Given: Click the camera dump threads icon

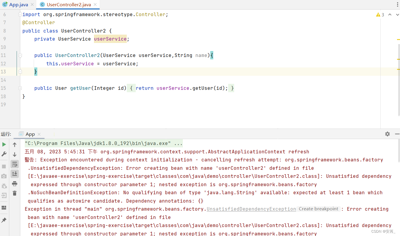Looking at the screenshot, I should (x=4, y=176).
